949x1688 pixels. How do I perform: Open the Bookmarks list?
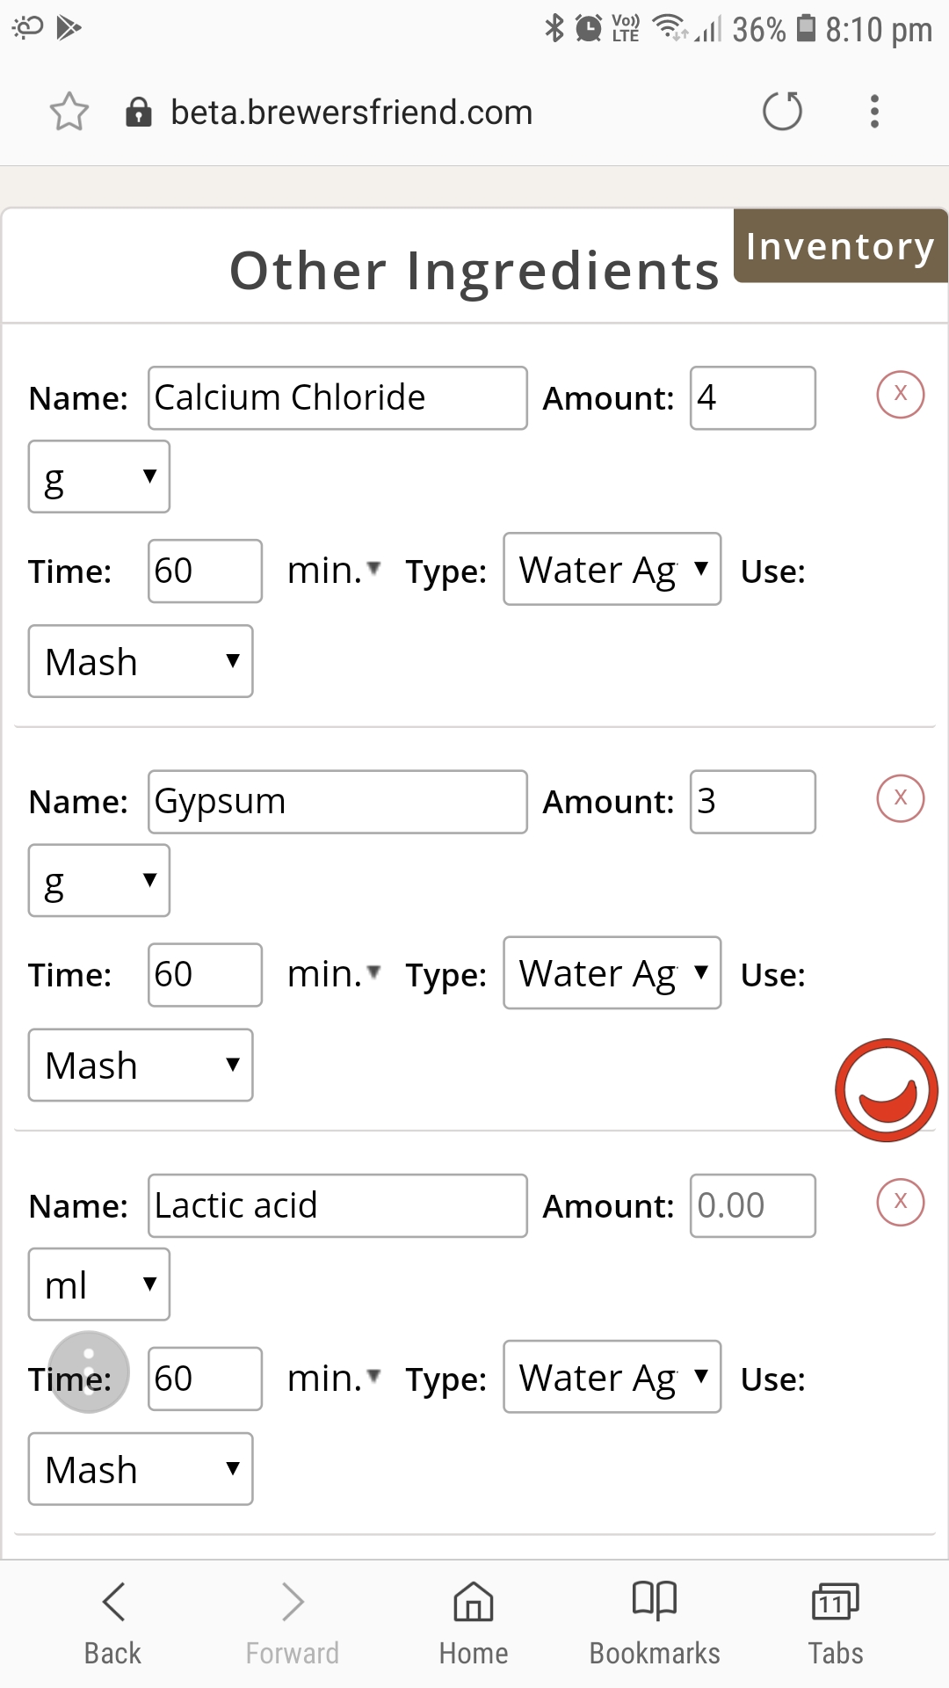pyautogui.click(x=655, y=1624)
